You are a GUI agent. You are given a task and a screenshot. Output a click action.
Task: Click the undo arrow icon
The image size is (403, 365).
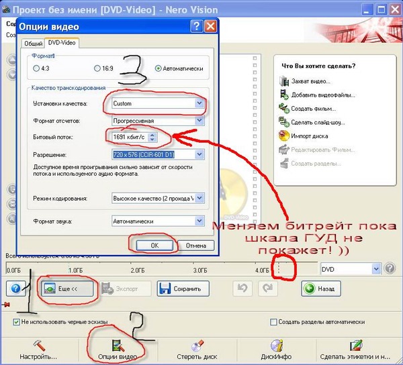point(242,289)
